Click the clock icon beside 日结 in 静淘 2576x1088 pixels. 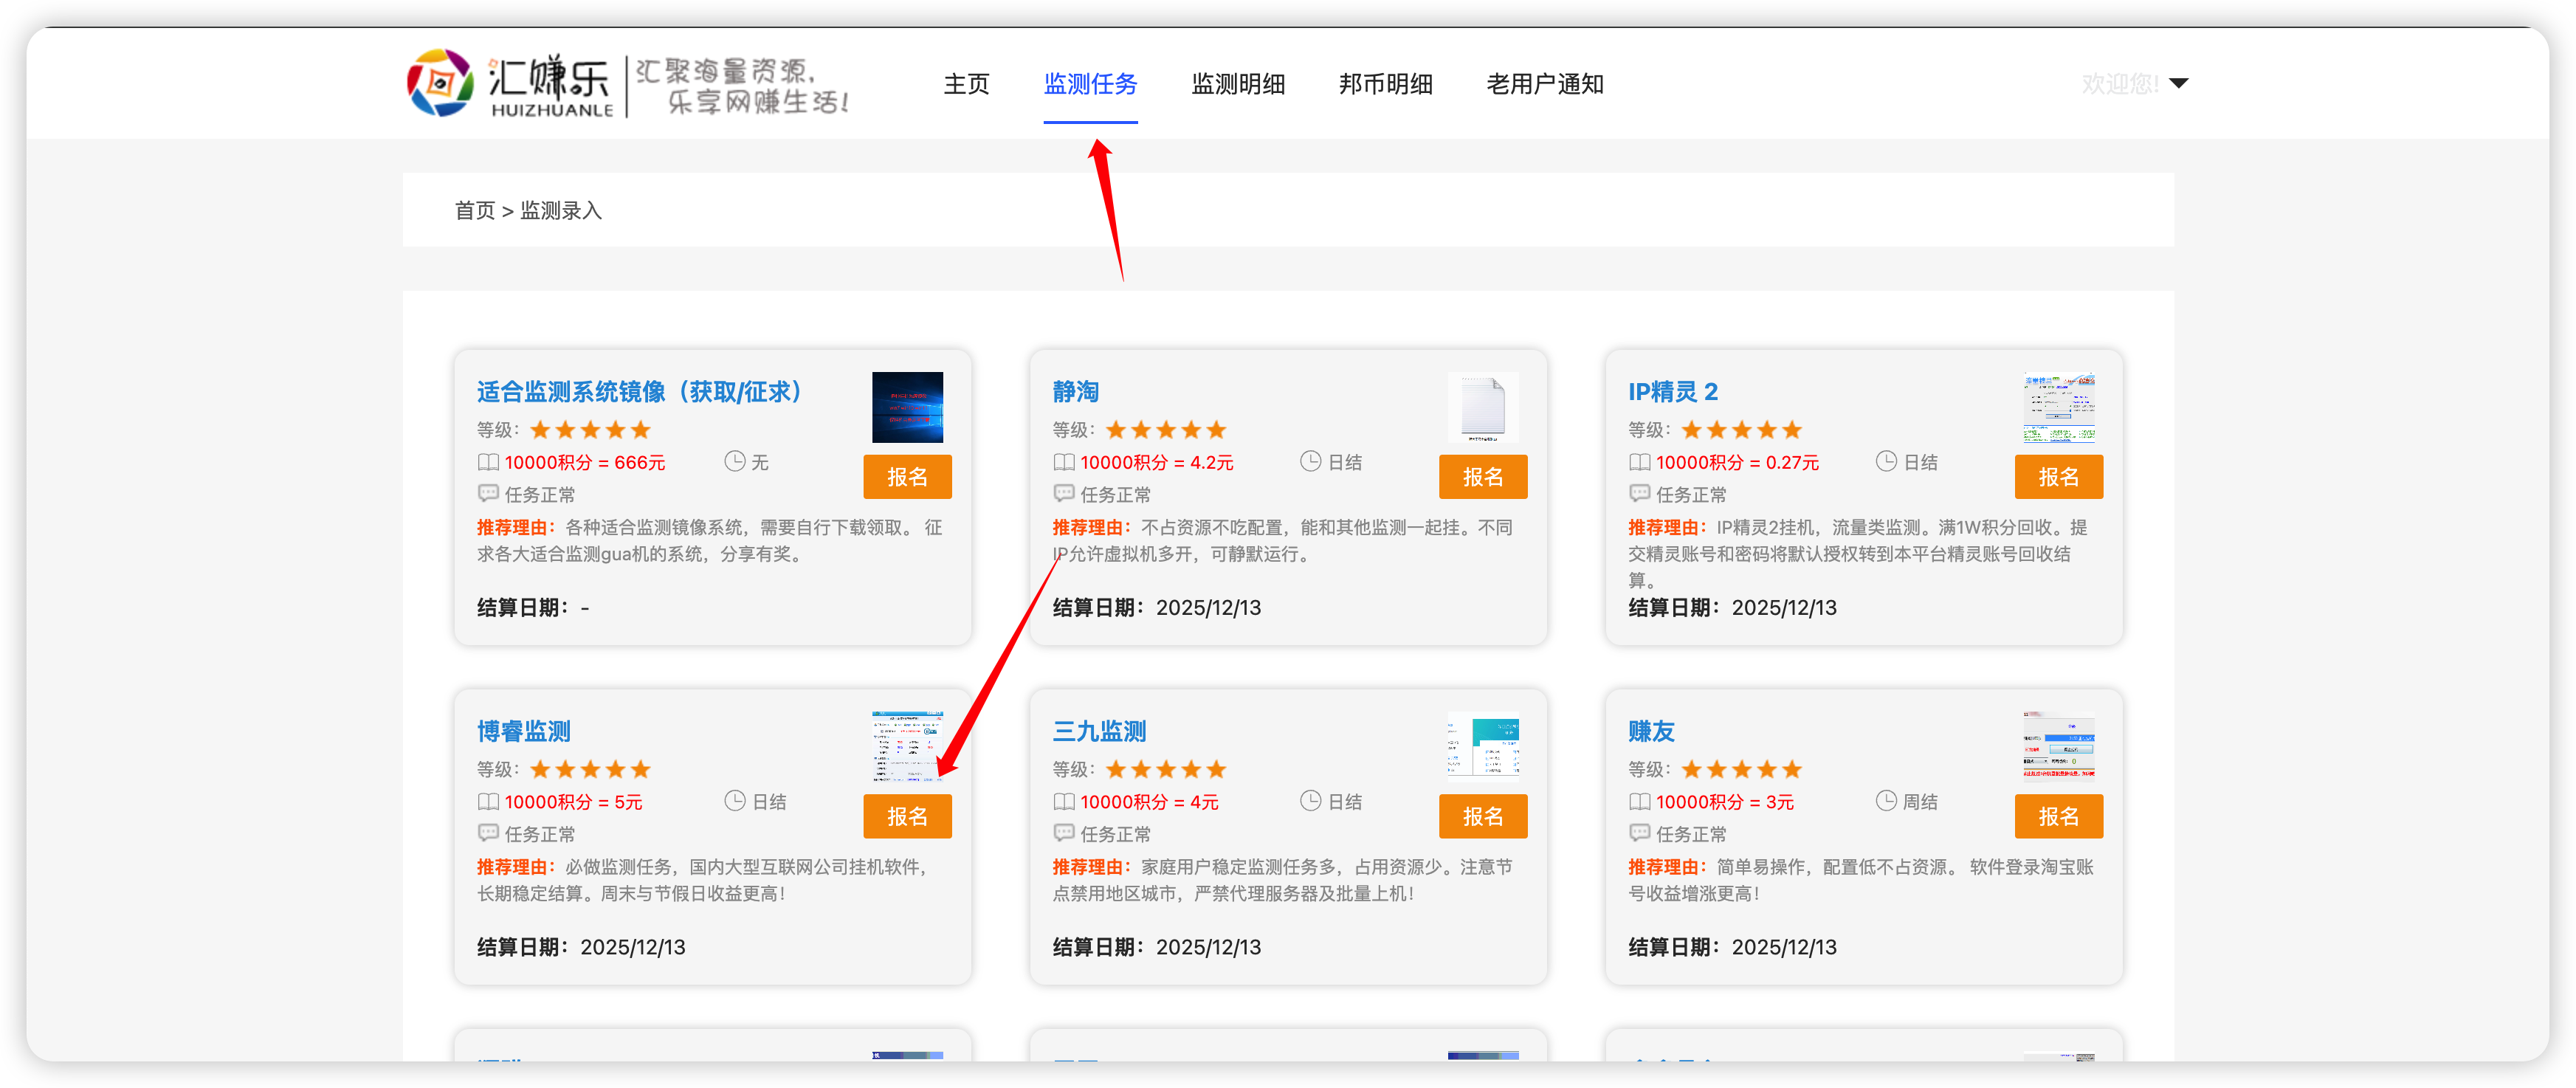pyautogui.click(x=1310, y=461)
